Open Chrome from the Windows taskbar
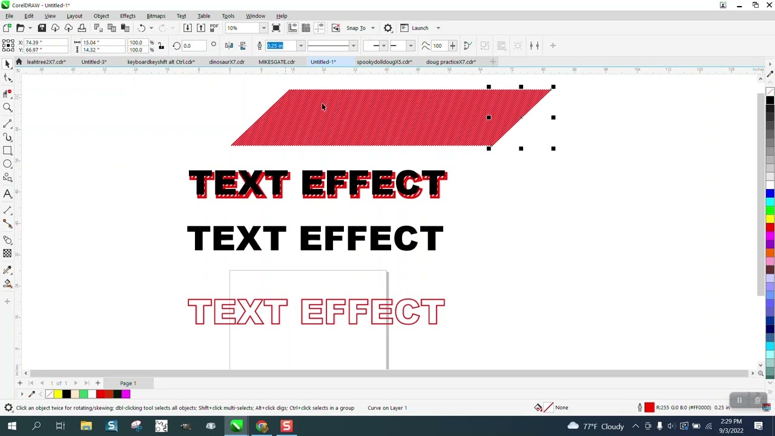 coord(262,426)
